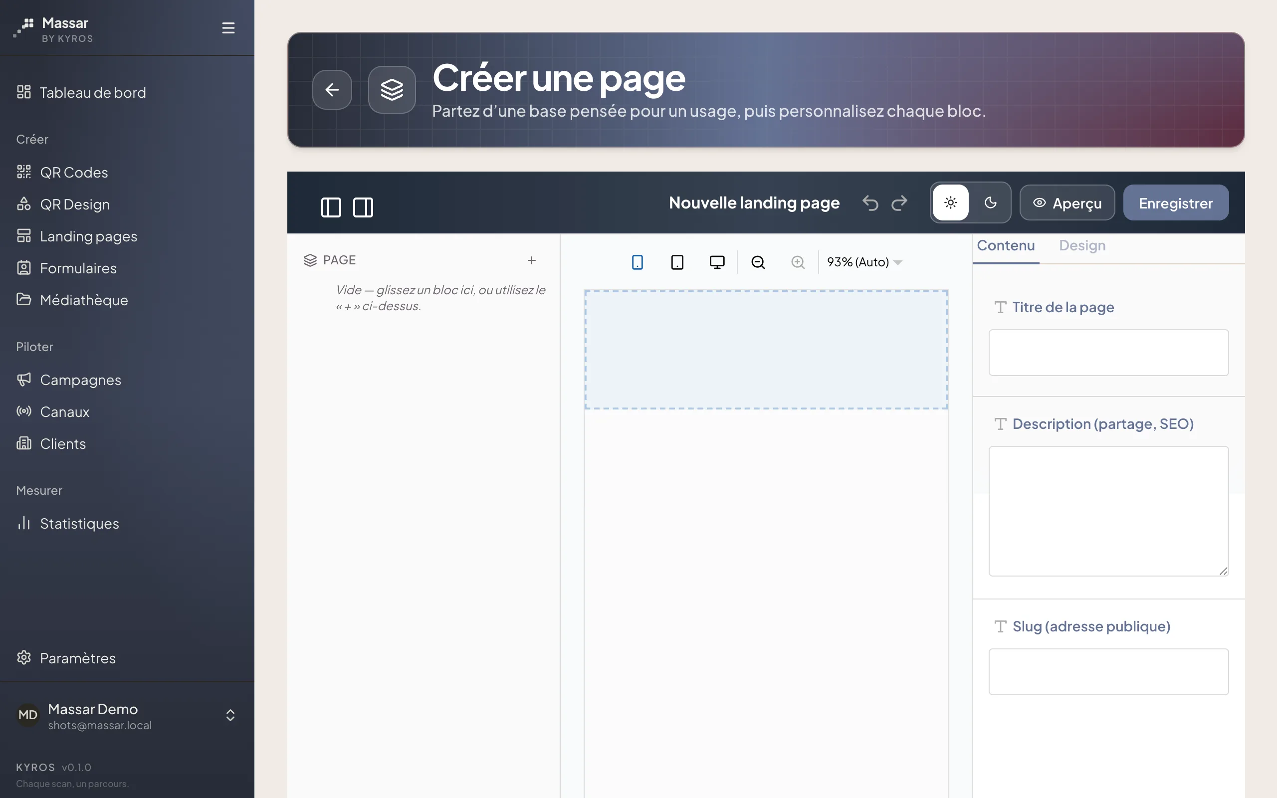Image resolution: width=1277 pixels, height=798 pixels.
Task: Zoom out the canvas
Action: (758, 262)
